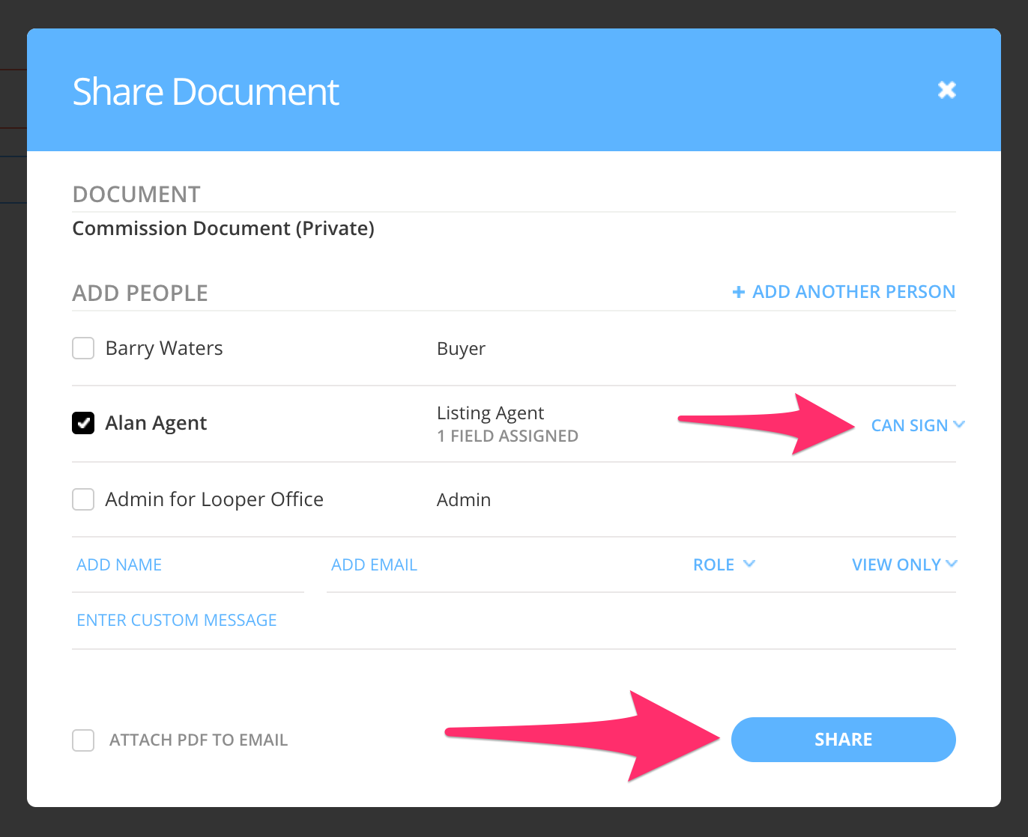The height and width of the screenshot is (837, 1028).
Task: Click the ADD NAME field
Action: coord(118,564)
